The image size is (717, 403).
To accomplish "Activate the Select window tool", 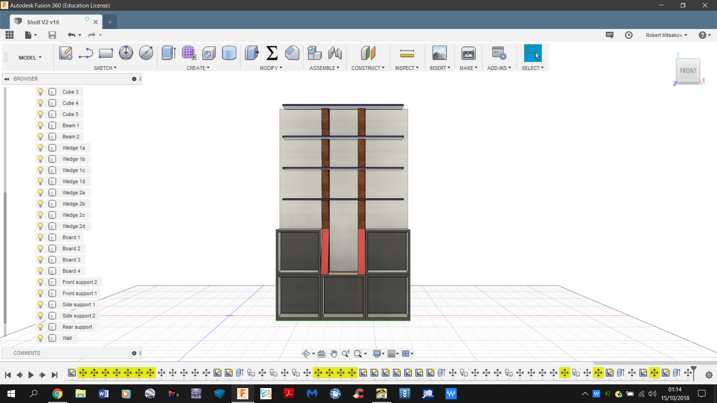I will pyautogui.click(x=533, y=53).
